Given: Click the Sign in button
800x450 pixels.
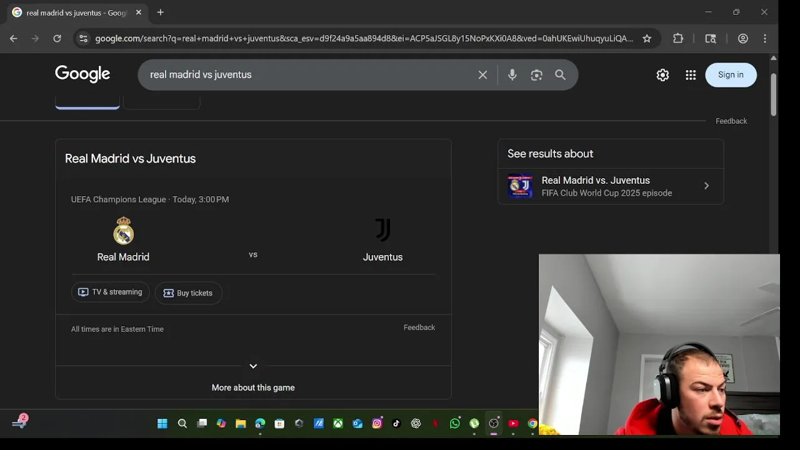Looking at the screenshot, I should tap(731, 75).
